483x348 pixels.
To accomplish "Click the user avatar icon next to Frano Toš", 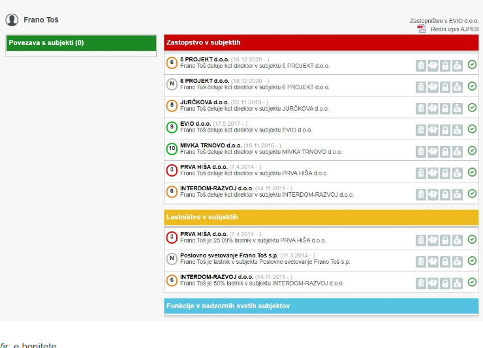I will 12,20.
